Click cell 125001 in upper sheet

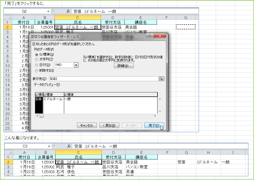click(45, 27)
